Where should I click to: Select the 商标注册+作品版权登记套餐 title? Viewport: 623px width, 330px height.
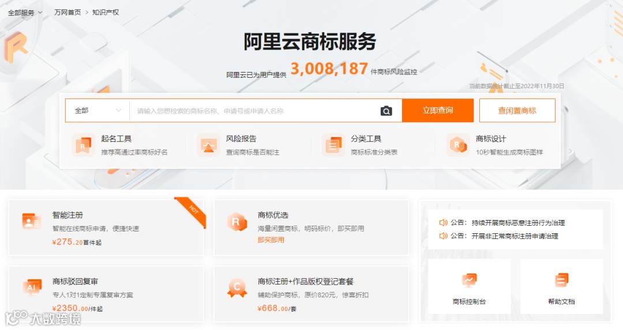[306, 282]
